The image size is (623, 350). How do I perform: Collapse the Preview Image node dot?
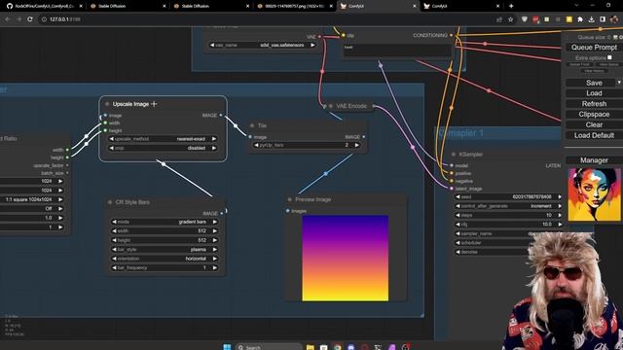[x=290, y=199]
